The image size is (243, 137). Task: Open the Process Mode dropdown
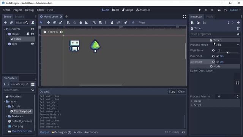click(228, 45)
